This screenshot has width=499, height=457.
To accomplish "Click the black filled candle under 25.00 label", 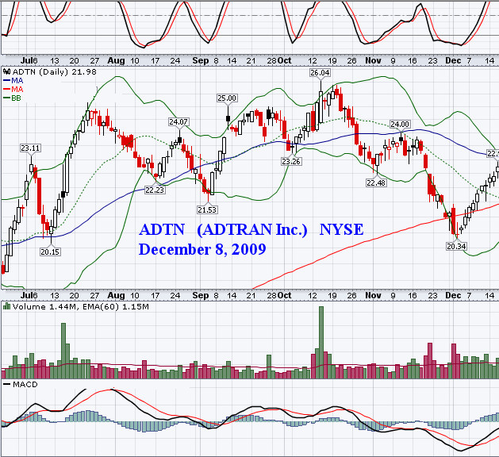I will click(228, 119).
